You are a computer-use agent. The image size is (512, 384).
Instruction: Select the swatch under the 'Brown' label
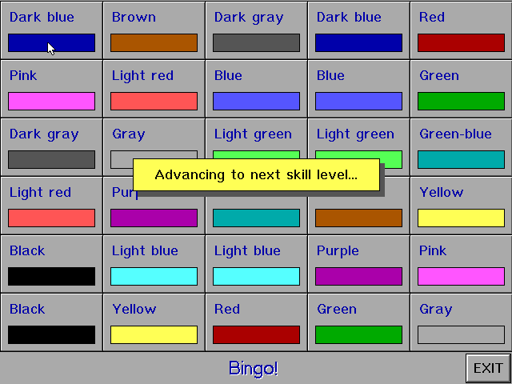154,42
